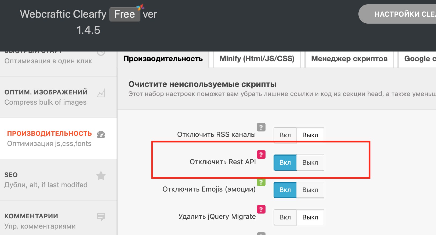436x235 pixels.
Task: Open Оптим. изображений sidebar section
Action: coord(58,97)
